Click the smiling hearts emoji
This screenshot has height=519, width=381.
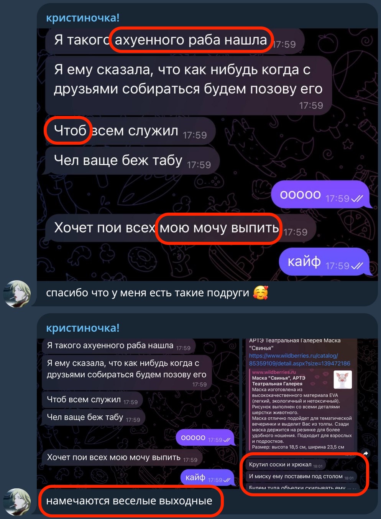coord(261,293)
